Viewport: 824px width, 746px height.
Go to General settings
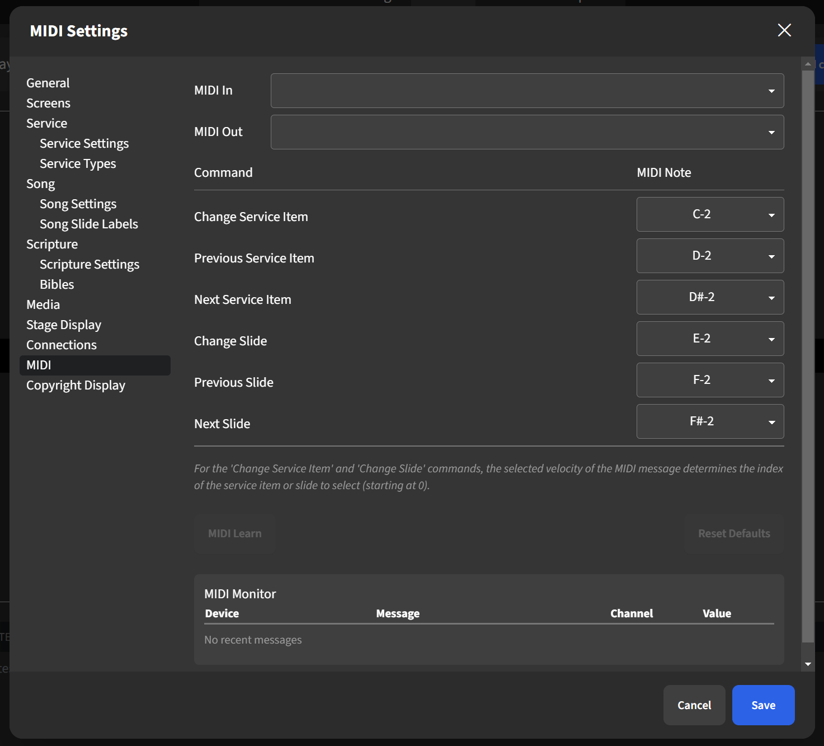pos(48,82)
